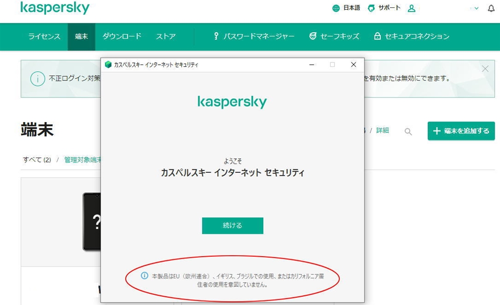Viewport: 500px width, 305px height.
Task: Click the Kaspersky logo inside the installer
Action: tap(232, 102)
